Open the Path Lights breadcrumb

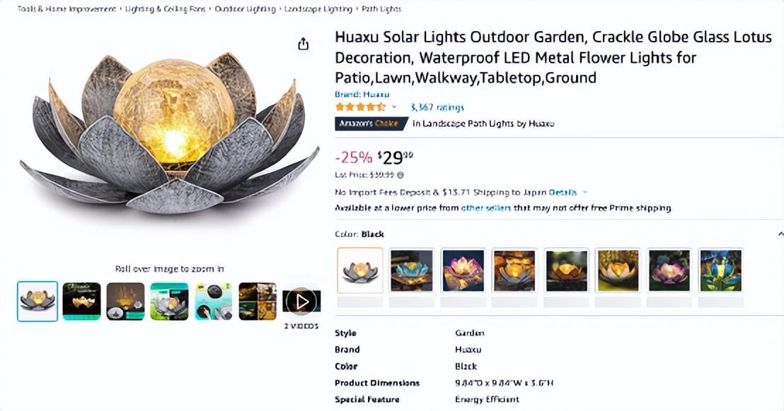click(381, 9)
